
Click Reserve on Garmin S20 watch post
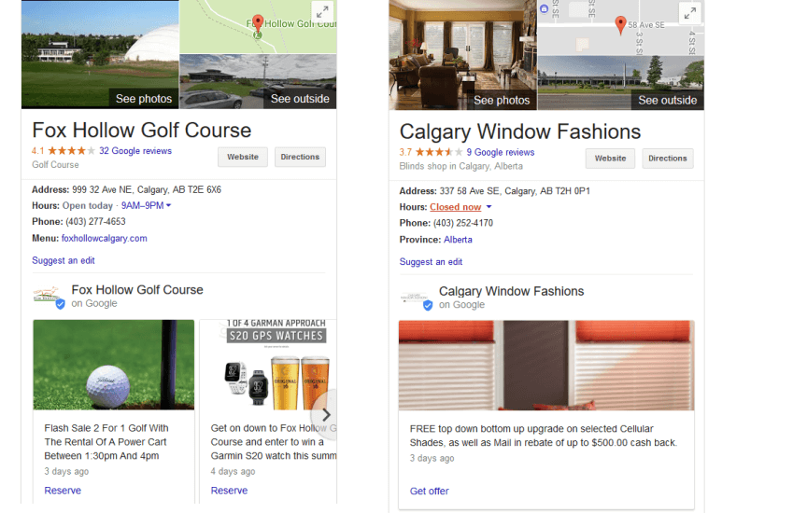tap(229, 491)
